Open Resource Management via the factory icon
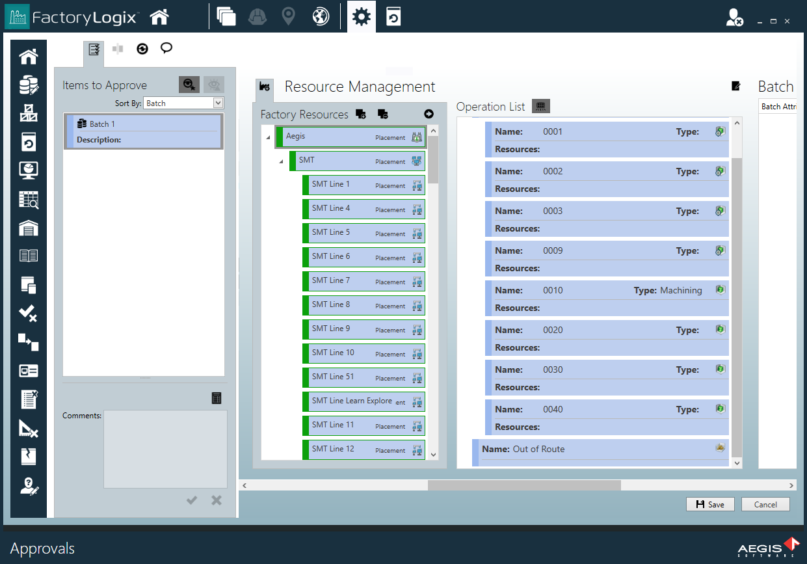The height and width of the screenshot is (564, 807). coord(264,87)
